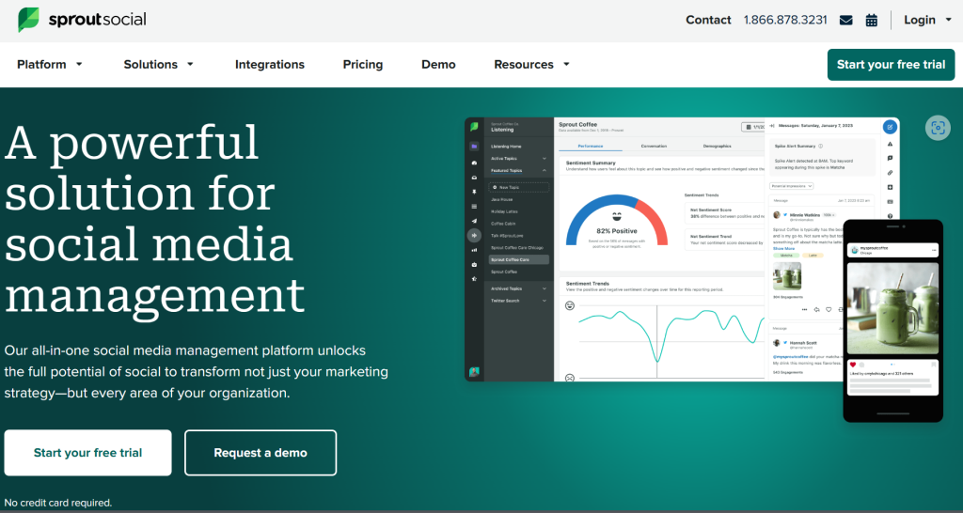Viewport: 963px width, 513px height.
Task: Click the ellipsis on mysproutcoffee phone post
Action: [x=934, y=250]
